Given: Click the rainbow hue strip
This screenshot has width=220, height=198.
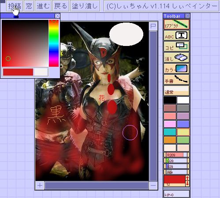Looking at the screenshot, I should (x=54, y=43).
